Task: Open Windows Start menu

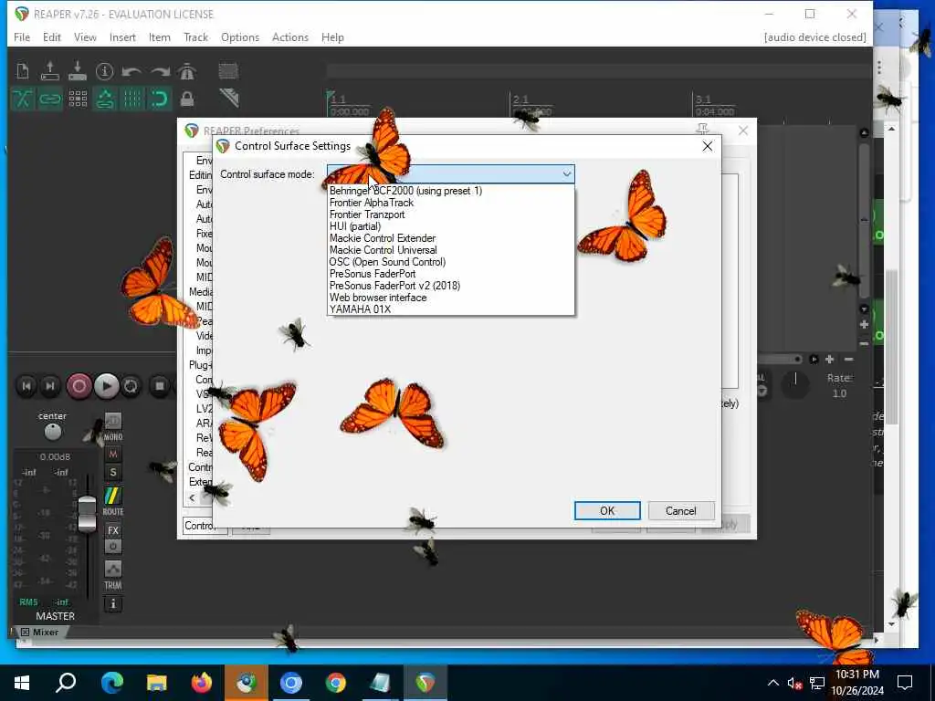Action: tap(22, 683)
